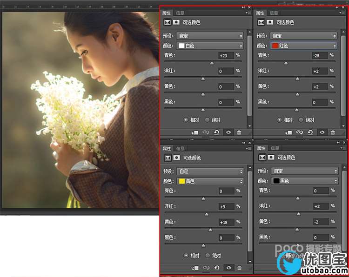349x277 pixels.
Task: Toggle layer visibility eye in 红色 panel
Action: pyautogui.click(x=322, y=132)
